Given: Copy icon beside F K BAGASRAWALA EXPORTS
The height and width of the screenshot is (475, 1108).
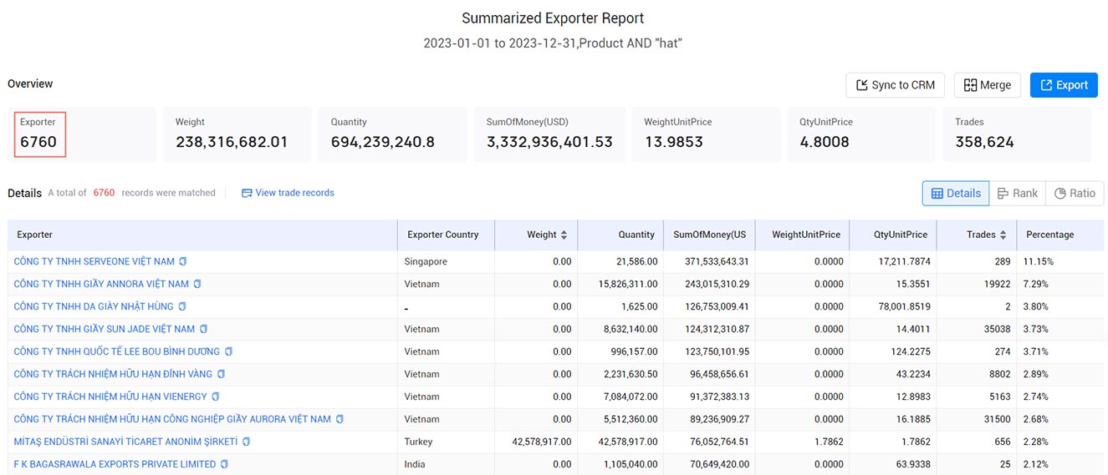Looking at the screenshot, I should [224, 464].
